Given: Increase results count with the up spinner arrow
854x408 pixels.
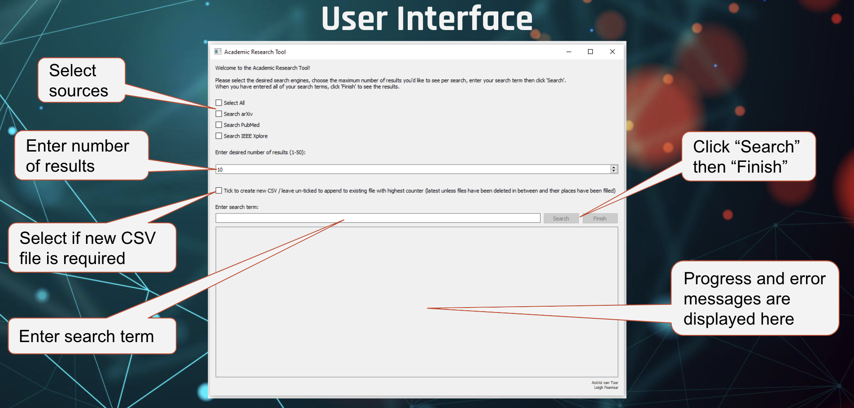Looking at the screenshot, I should pos(613,167).
